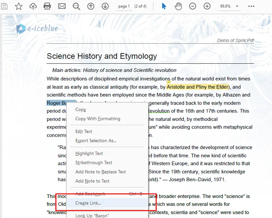Click the email envelope icon
Screen dimensions: 272x218
point(62,6)
